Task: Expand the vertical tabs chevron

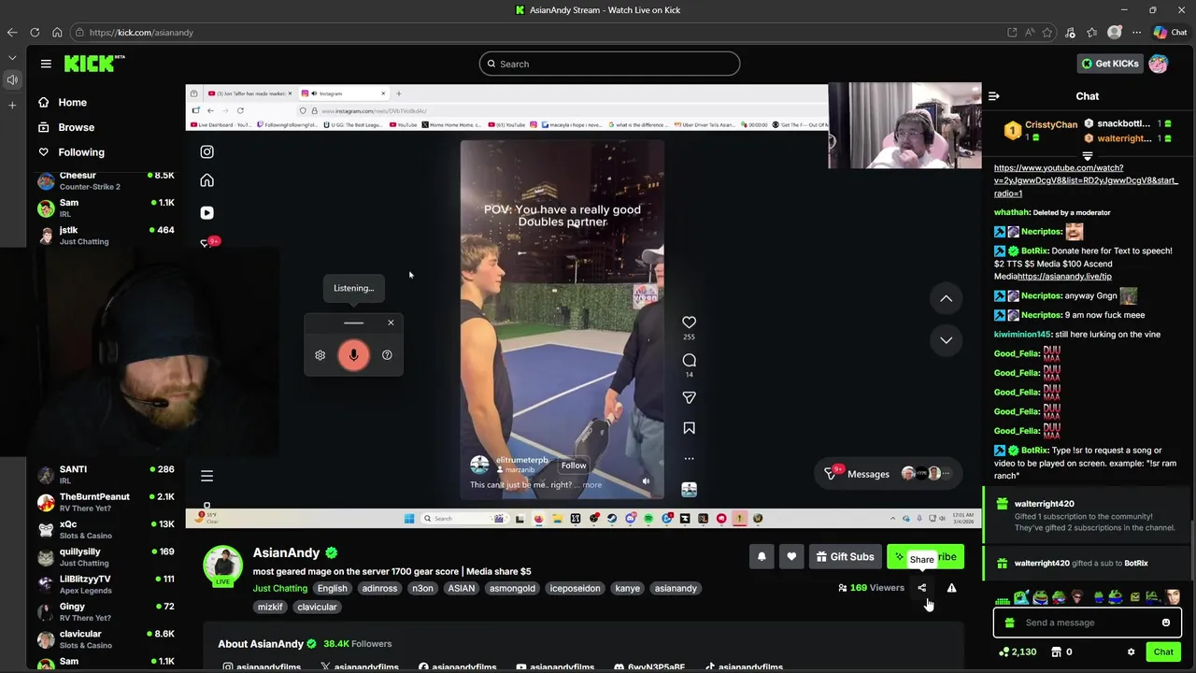Action: click(x=12, y=57)
